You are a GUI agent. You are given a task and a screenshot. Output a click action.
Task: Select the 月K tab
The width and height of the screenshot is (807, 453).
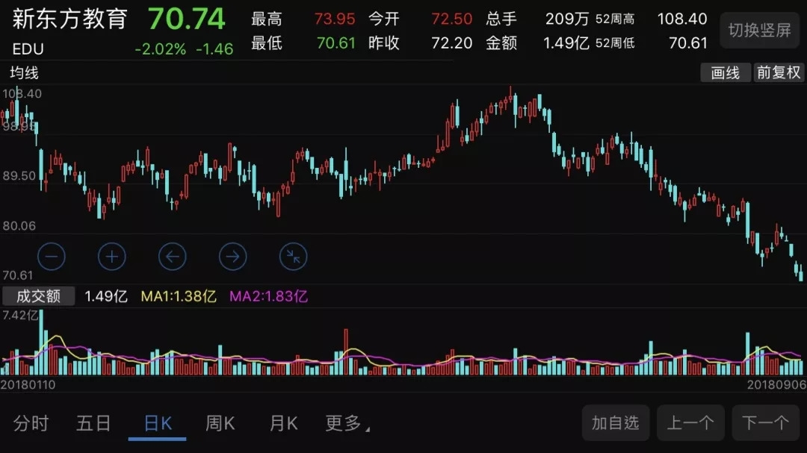pyautogui.click(x=284, y=423)
